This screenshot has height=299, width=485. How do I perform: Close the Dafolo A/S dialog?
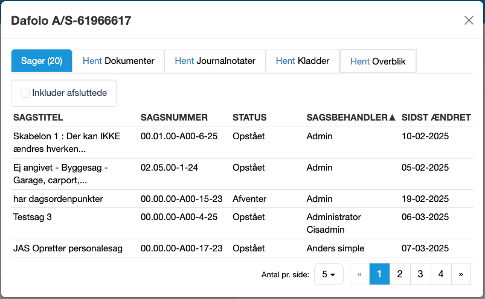click(x=469, y=20)
